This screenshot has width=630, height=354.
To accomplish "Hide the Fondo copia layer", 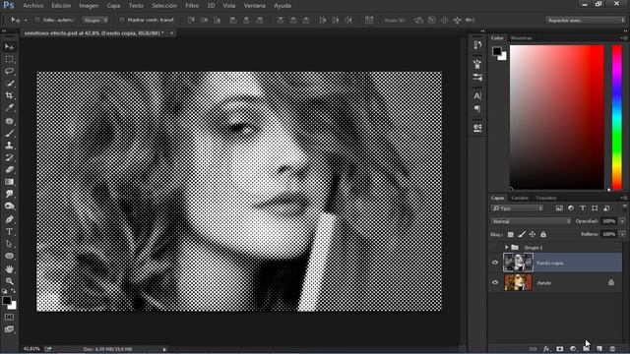I will (x=495, y=263).
